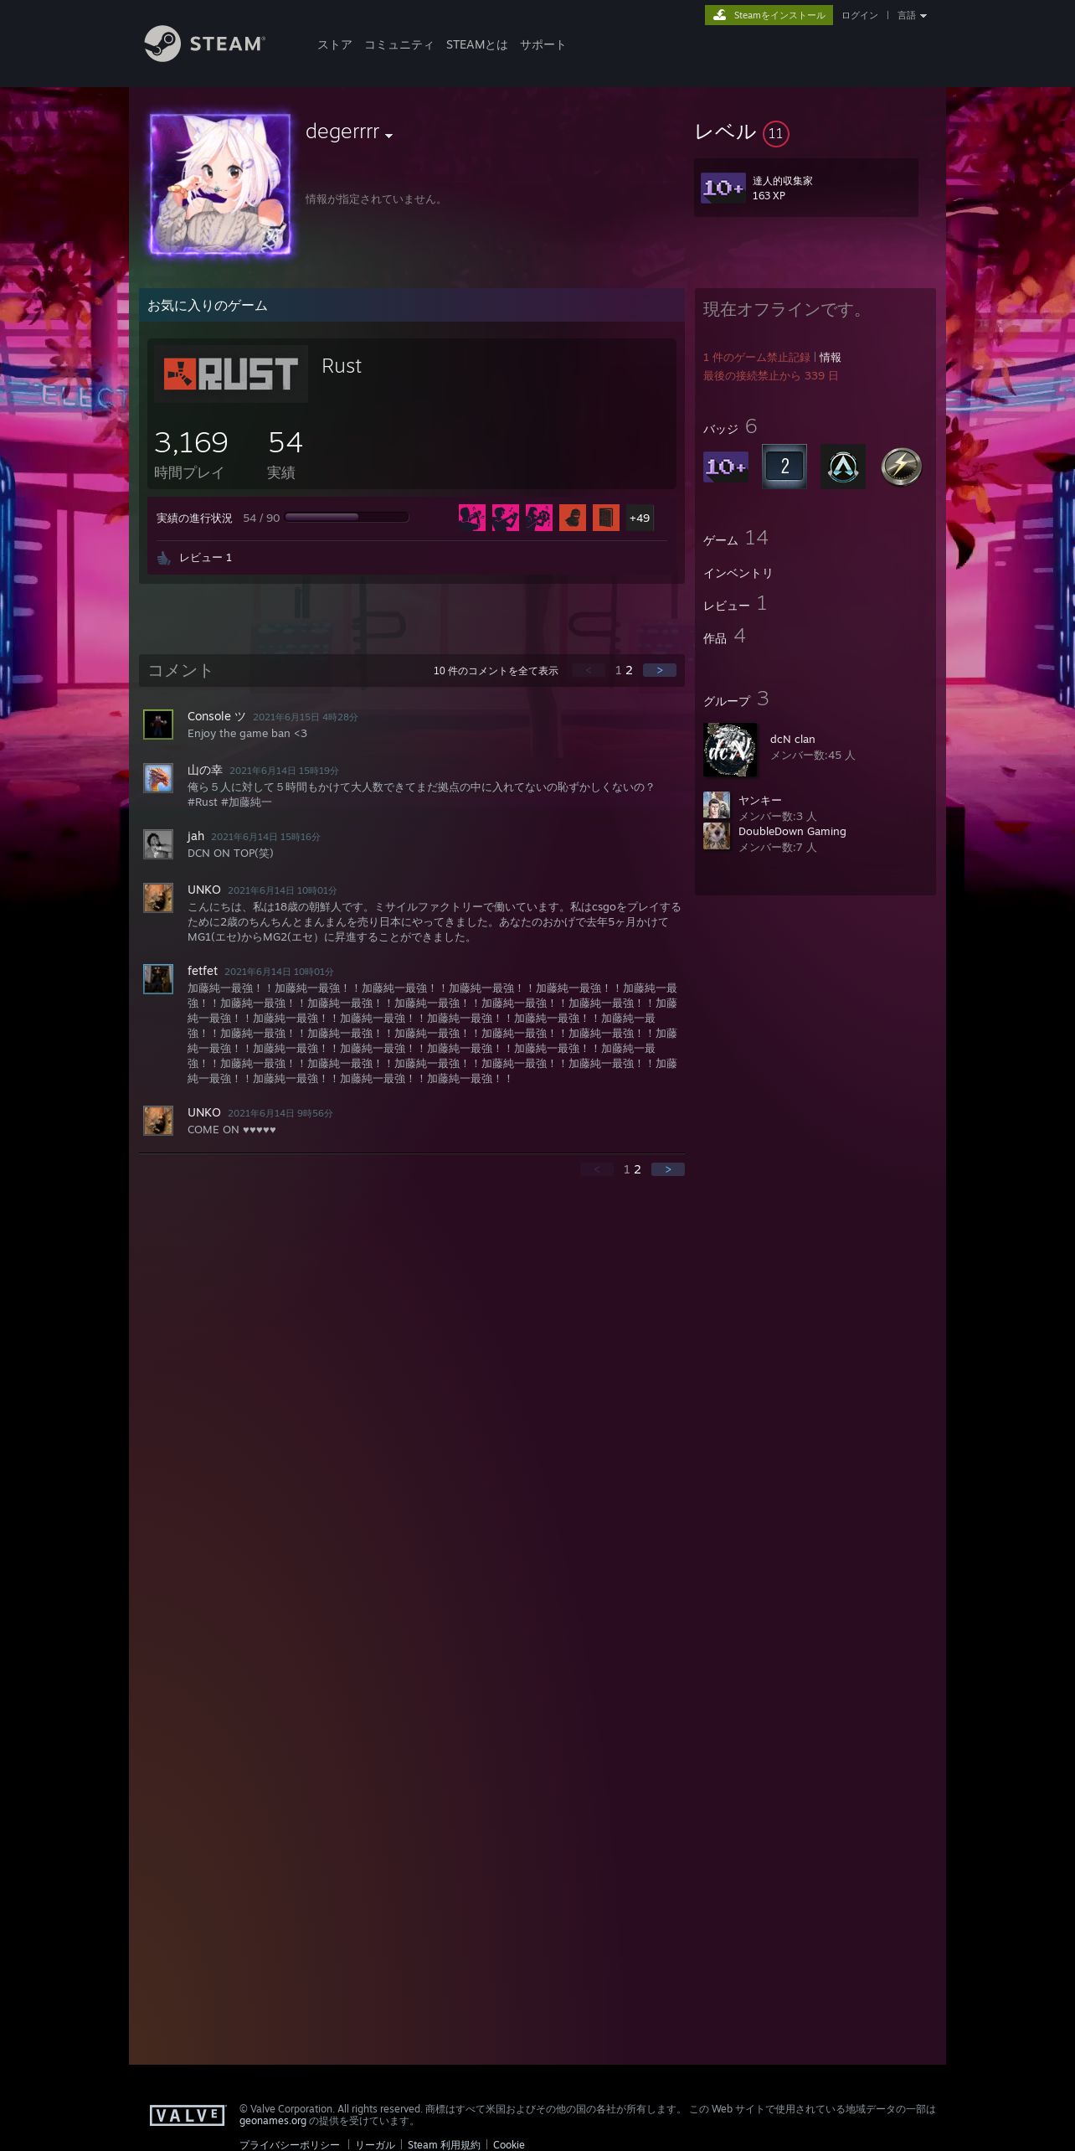Open the 作品 4 link
The width and height of the screenshot is (1075, 2151).
click(724, 637)
